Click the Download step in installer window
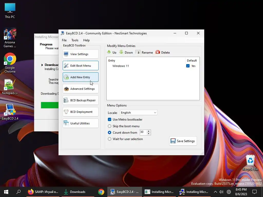This screenshot has height=197, width=263. [51, 65]
